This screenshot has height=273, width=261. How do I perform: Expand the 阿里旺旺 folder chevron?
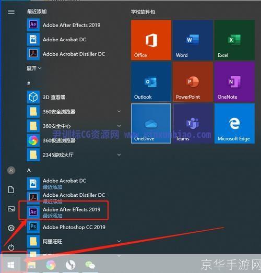pos(119,241)
